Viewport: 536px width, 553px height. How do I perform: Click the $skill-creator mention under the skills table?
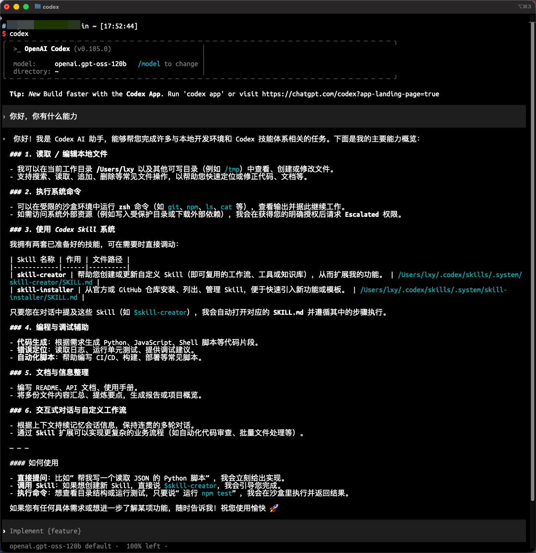pyautogui.click(x=160, y=313)
